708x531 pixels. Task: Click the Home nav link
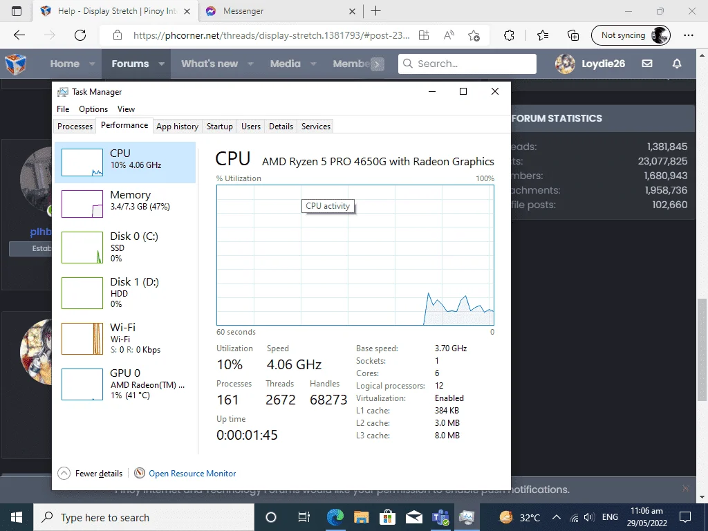coord(64,64)
